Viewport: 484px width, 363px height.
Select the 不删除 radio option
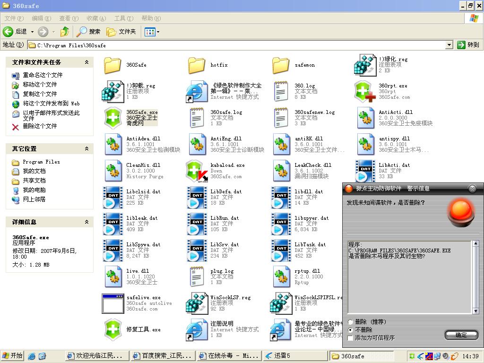coord(350,330)
